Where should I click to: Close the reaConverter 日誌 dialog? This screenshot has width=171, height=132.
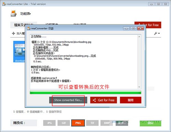(141, 28)
